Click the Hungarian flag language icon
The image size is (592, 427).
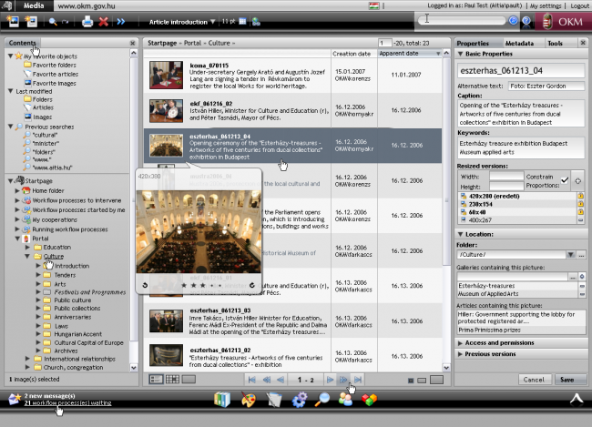pyautogui.click(x=373, y=5)
